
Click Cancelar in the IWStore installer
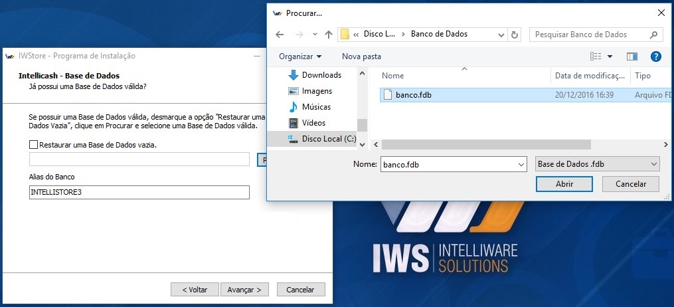[x=301, y=289]
